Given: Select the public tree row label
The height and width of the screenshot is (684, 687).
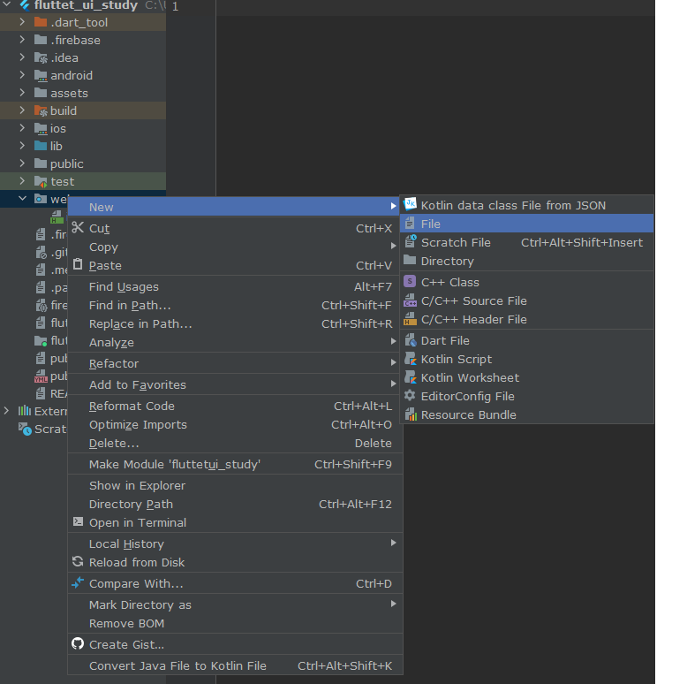Looking at the screenshot, I should (x=66, y=164).
